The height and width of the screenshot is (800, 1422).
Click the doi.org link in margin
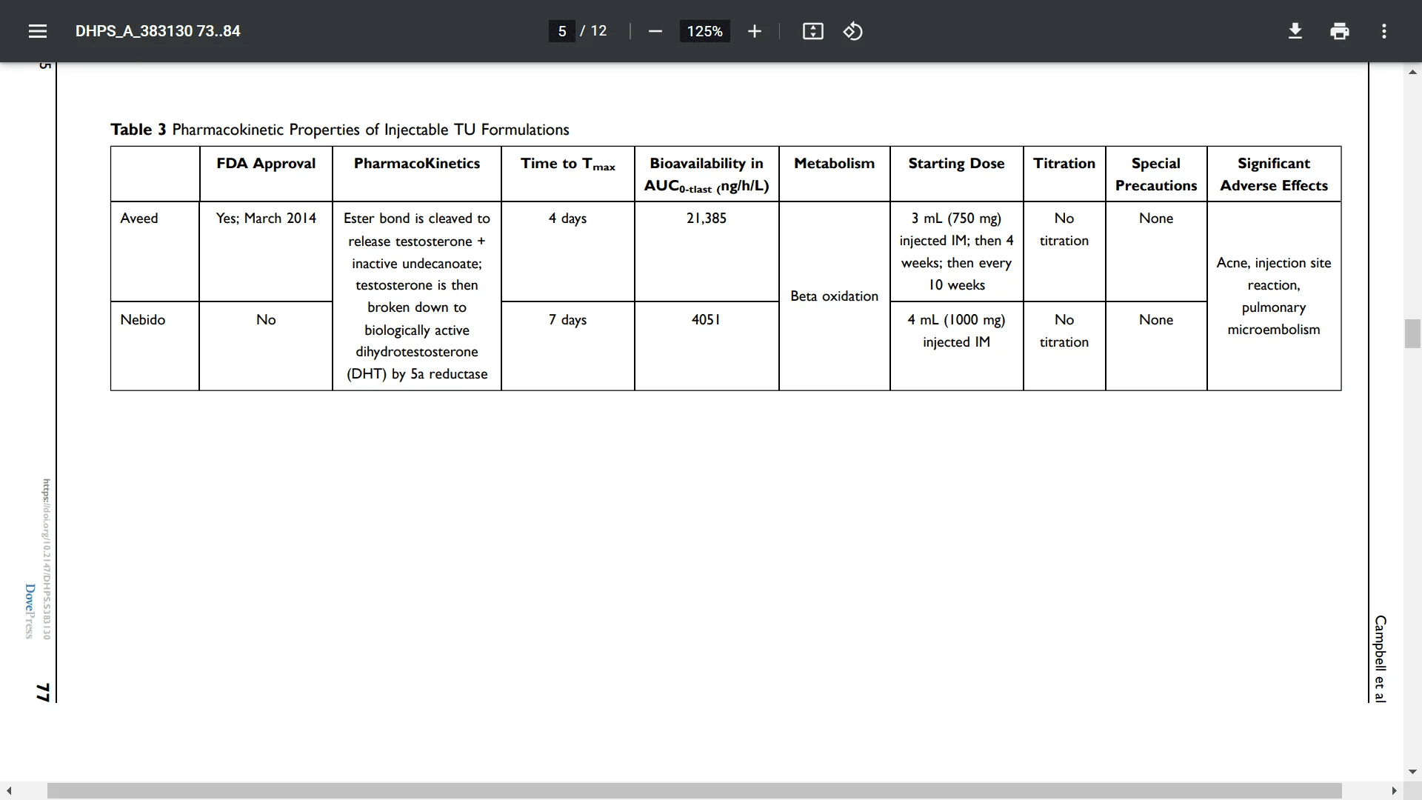[x=46, y=559]
